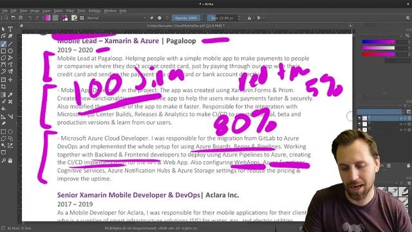Open the foreground/background color selector
This screenshot has height=232, width=412.
click(64, 18)
